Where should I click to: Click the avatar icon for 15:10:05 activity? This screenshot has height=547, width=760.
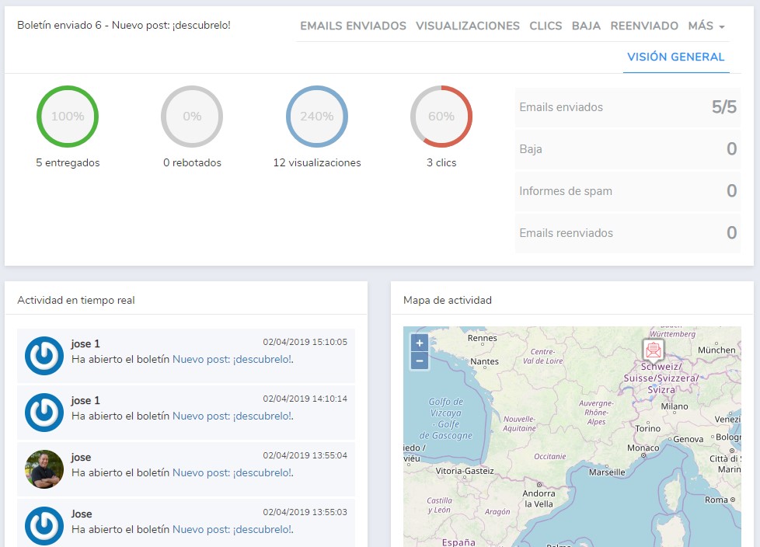pyautogui.click(x=44, y=356)
